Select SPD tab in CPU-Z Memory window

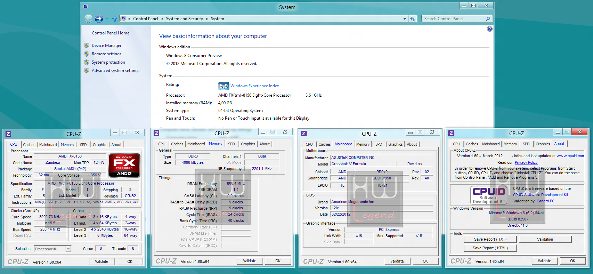click(x=231, y=144)
